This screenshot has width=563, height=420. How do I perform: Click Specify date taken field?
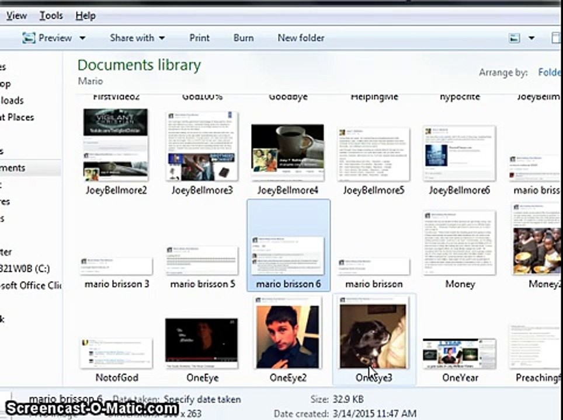point(202,399)
